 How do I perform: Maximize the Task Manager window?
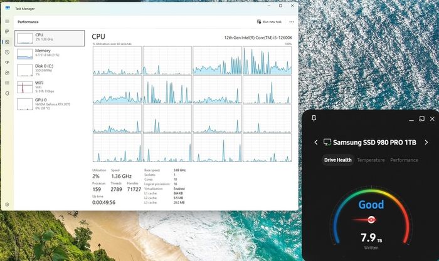pos(280,6)
